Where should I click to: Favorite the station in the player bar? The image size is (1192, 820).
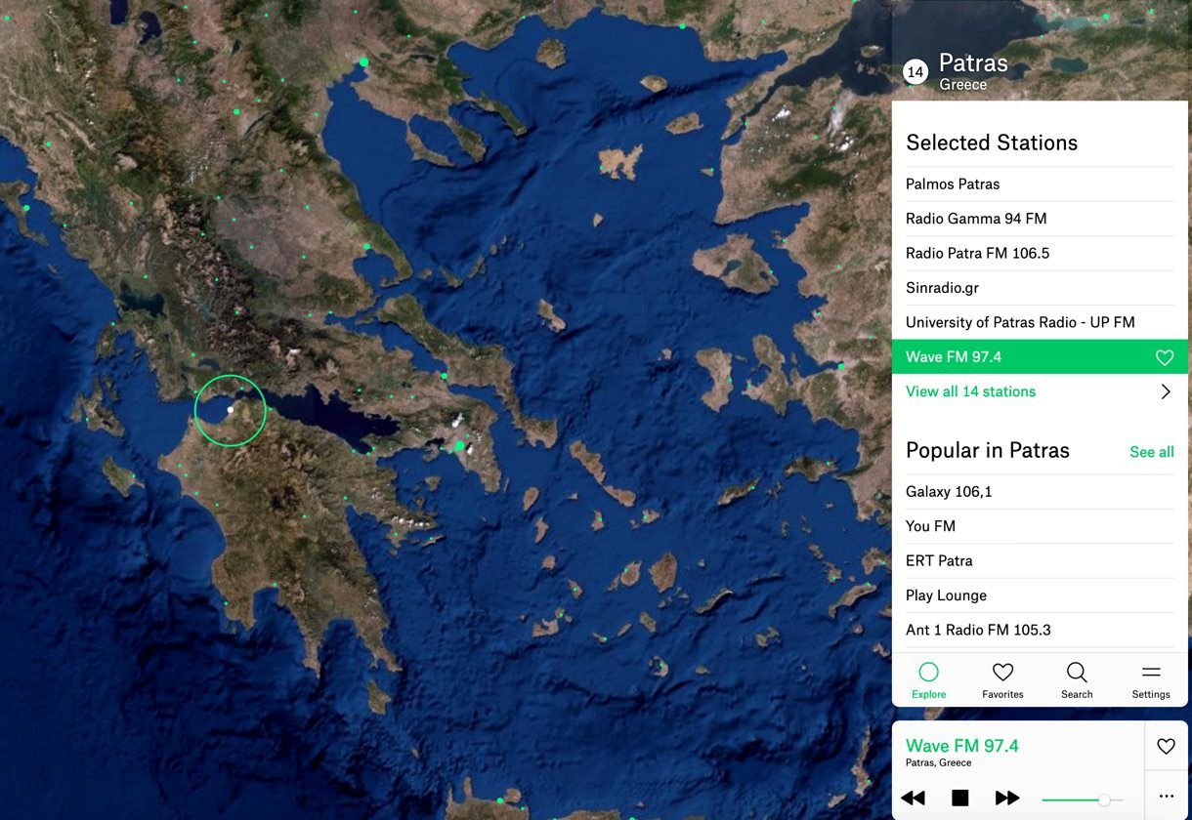point(1166,746)
